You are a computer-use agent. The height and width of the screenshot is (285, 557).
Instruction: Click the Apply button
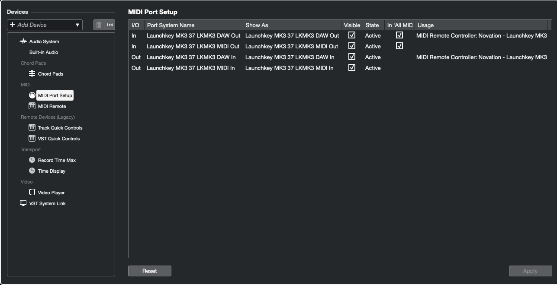click(530, 271)
